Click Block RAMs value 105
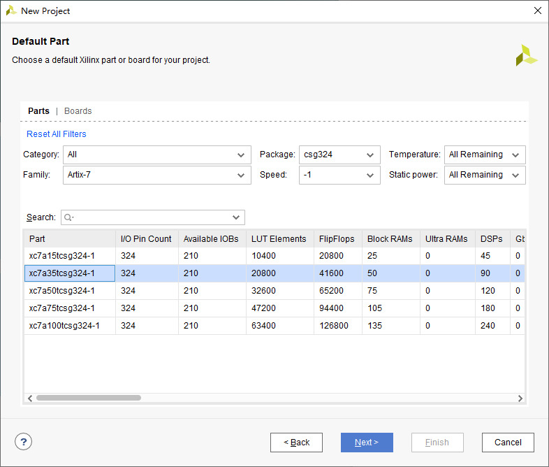This screenshot has height=467, width=549. click(x=374, y=308)
